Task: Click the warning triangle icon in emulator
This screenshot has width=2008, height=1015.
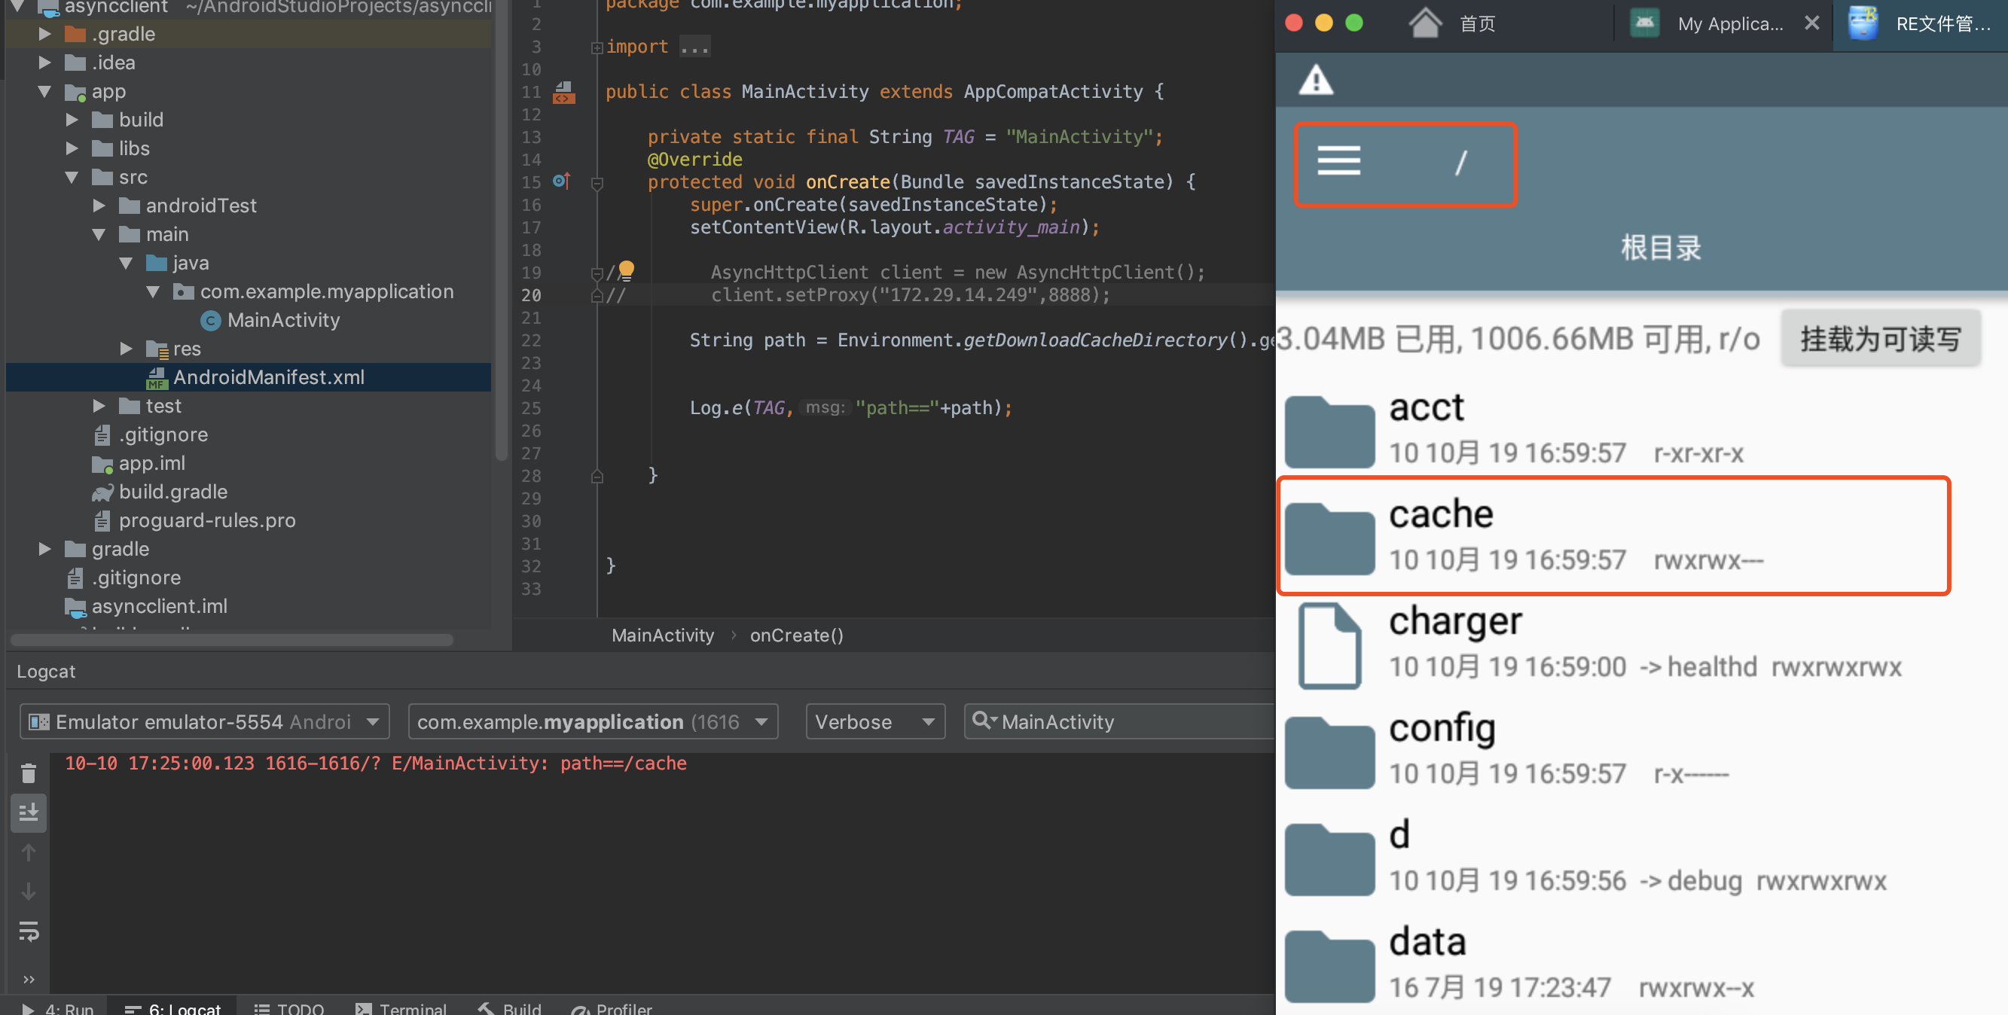Action: click(1316, 80)
